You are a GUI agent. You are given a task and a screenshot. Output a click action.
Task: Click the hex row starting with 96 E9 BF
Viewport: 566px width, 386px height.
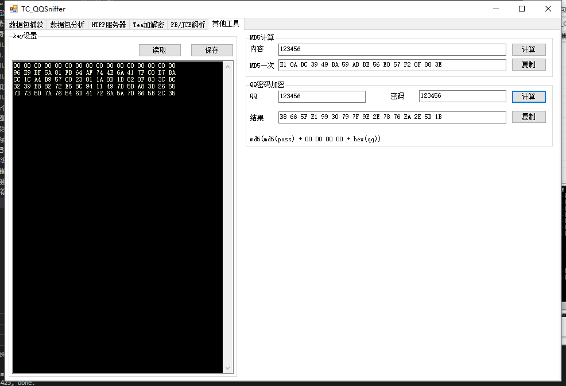pyautogui.click(x=95, y=72)
